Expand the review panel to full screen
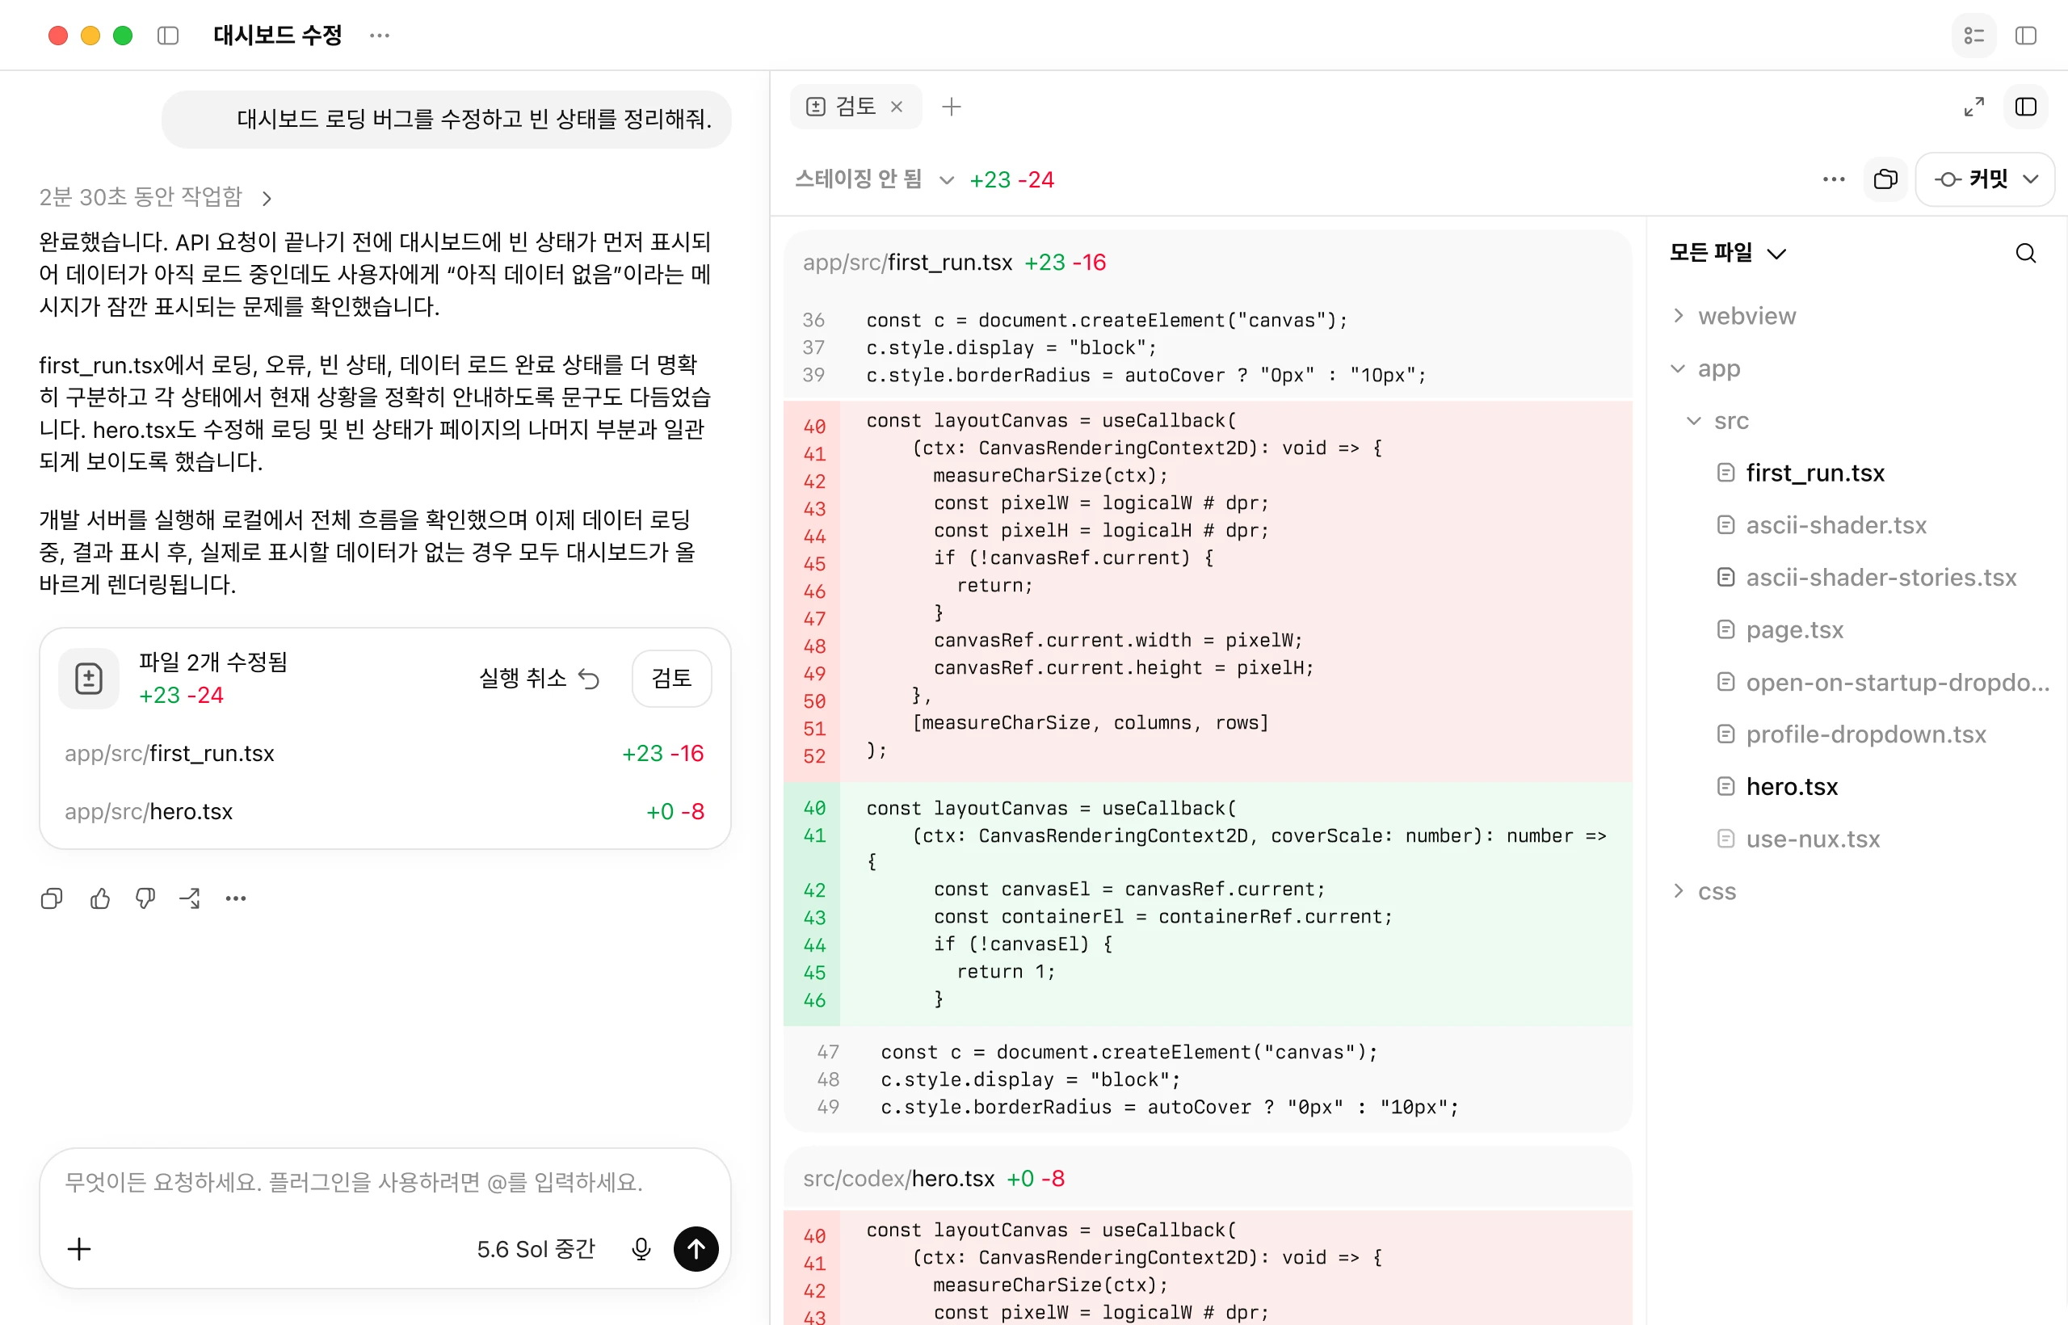This screenshot has height=1325, width=2068. [x=1974, y=107]
